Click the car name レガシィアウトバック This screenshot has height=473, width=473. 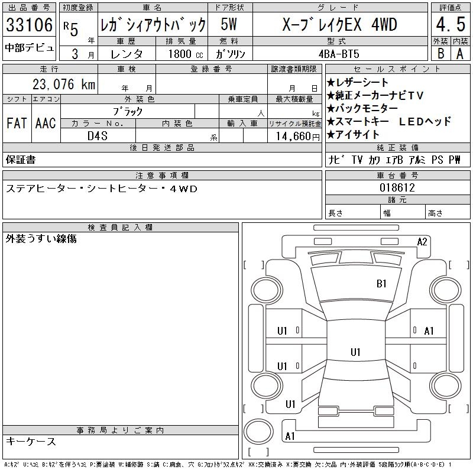pos(153,25)
